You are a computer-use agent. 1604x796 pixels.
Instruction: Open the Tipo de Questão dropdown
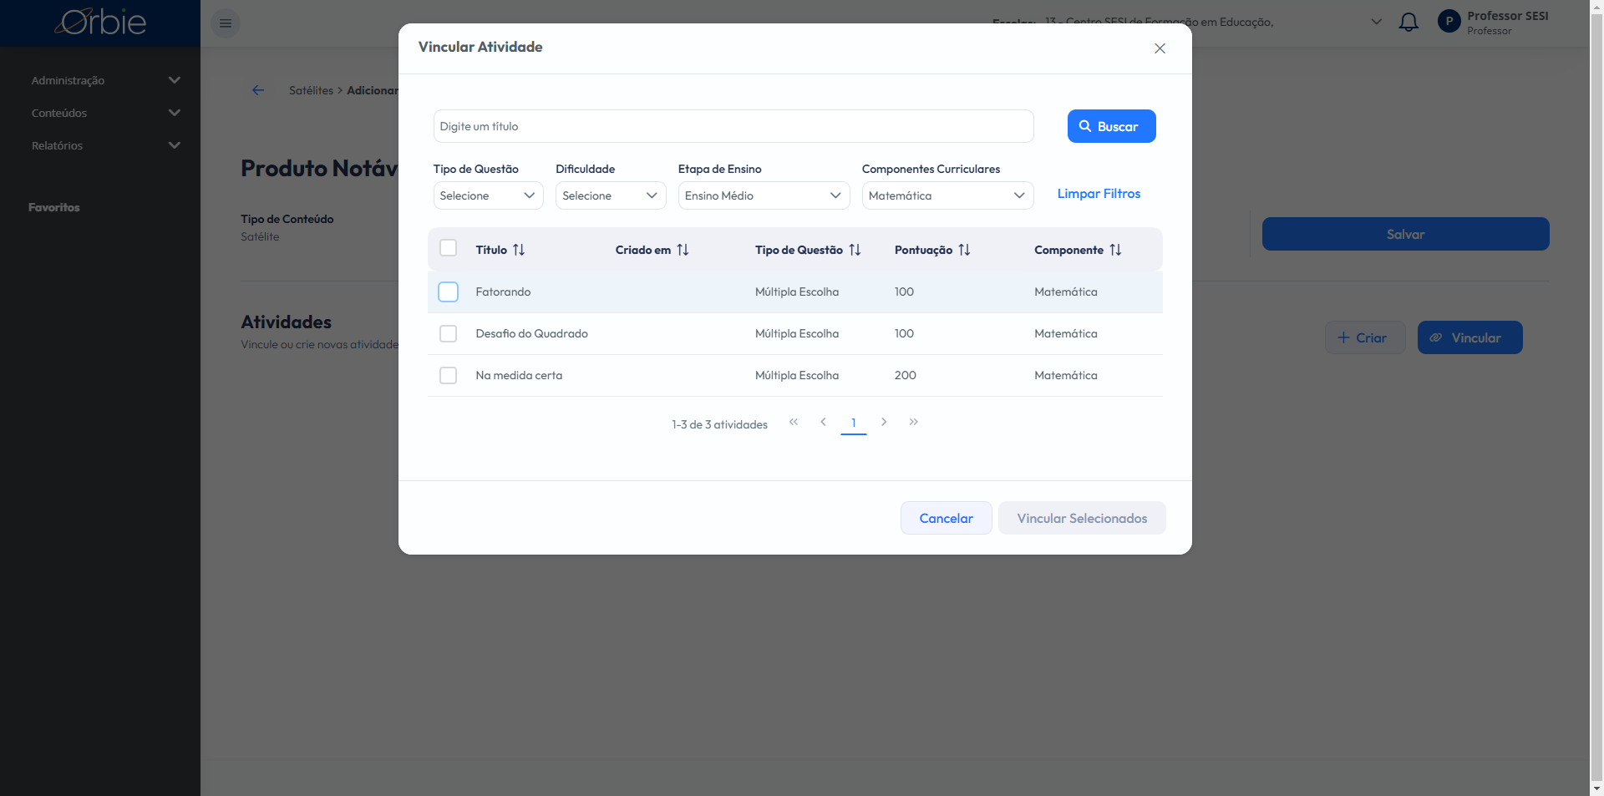[488, 195]
